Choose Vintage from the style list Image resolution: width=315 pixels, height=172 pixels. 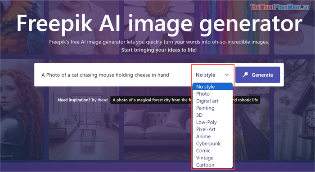pyautogui.click(x=212, y=158)
